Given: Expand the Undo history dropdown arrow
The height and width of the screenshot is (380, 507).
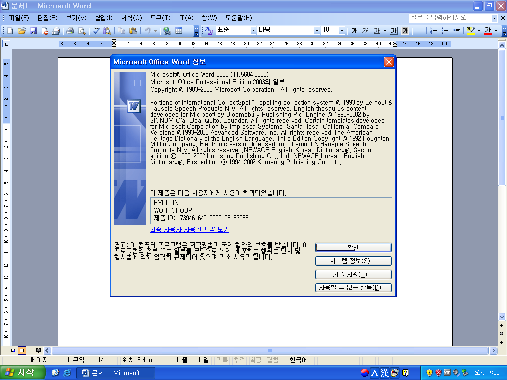Looking at the screenshot, I should click(x=155, y=31).
